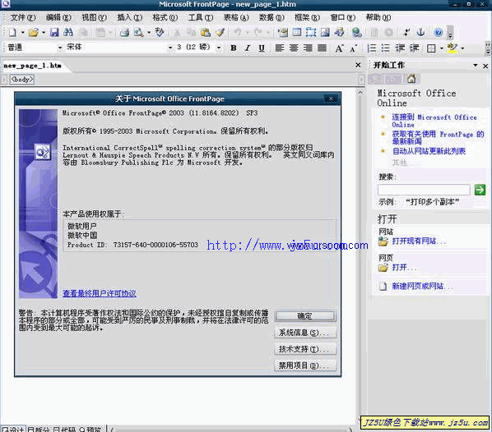Toggle Align Right
This screenshot has height=432, width=492.
pyautogui.click(x=308, y=48)
